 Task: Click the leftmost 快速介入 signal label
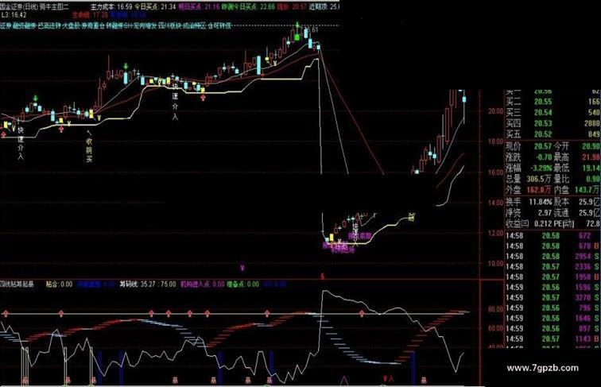(21, 143)
